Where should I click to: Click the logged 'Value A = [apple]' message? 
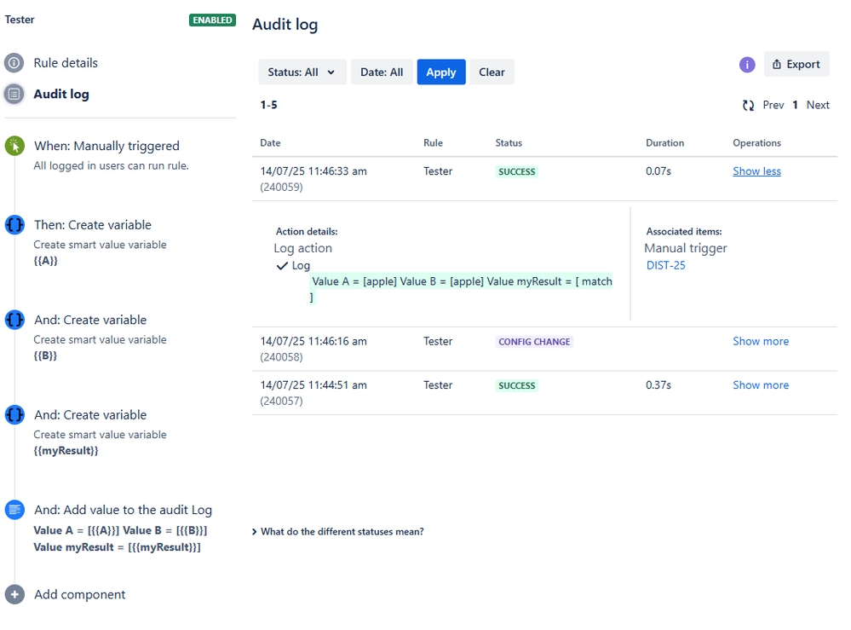[x=462, y=289]
